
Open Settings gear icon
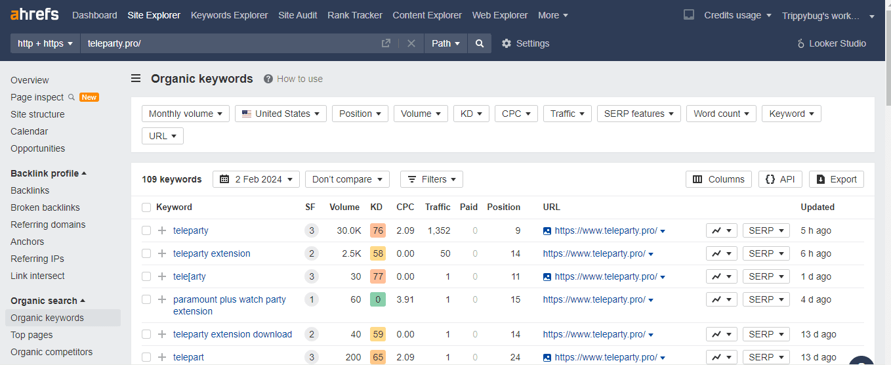506,43
